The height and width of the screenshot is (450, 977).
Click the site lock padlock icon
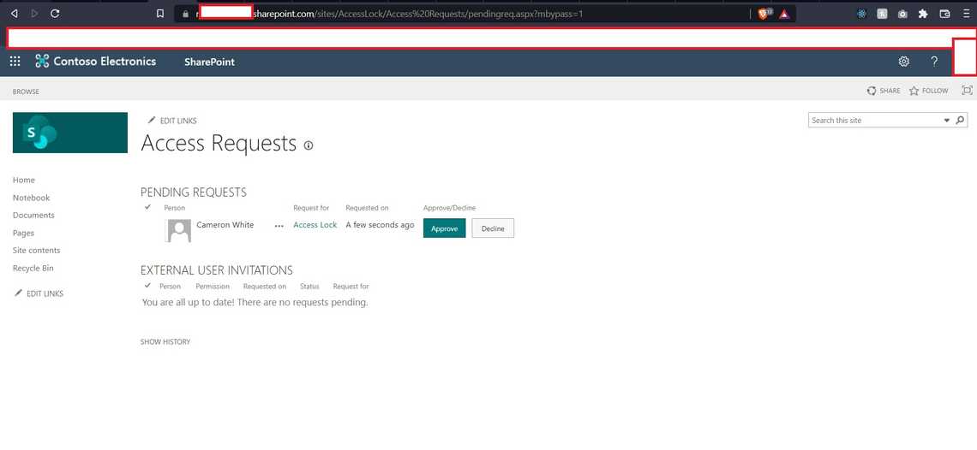[184, 13]
